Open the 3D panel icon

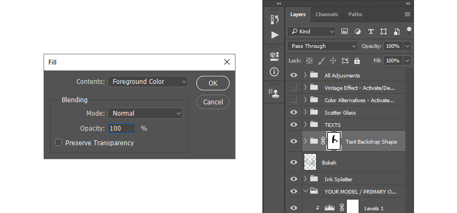(274, 56)
